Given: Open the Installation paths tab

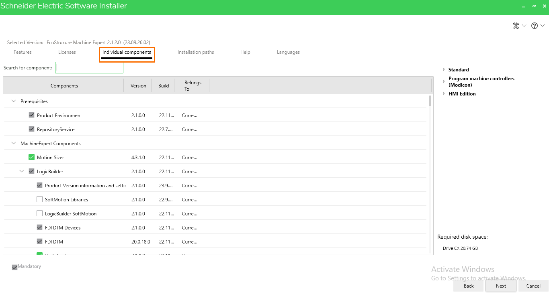Looking at the screenshot, I should (x=196, y=52).
